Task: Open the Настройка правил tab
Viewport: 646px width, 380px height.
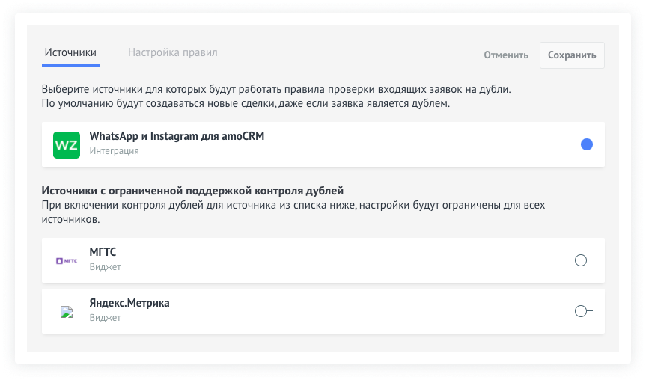Action: point(172,53)
